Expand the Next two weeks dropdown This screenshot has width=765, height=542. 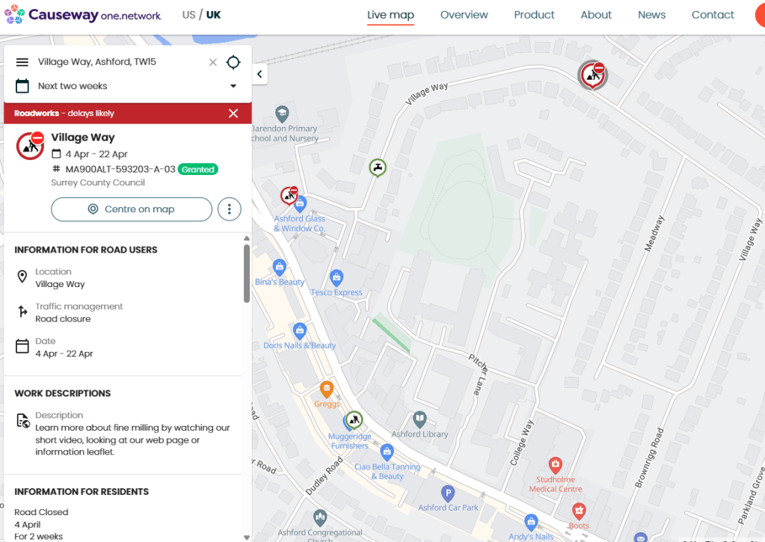[233, 86]
